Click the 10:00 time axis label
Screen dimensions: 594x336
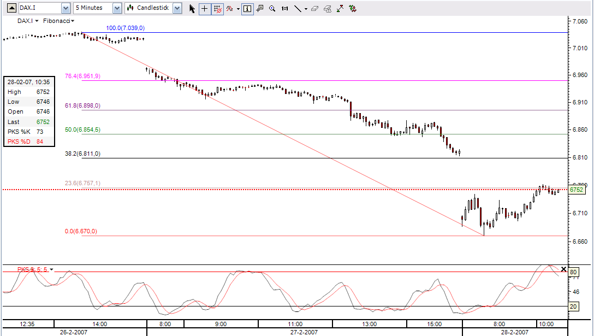(x=546, y=324)
